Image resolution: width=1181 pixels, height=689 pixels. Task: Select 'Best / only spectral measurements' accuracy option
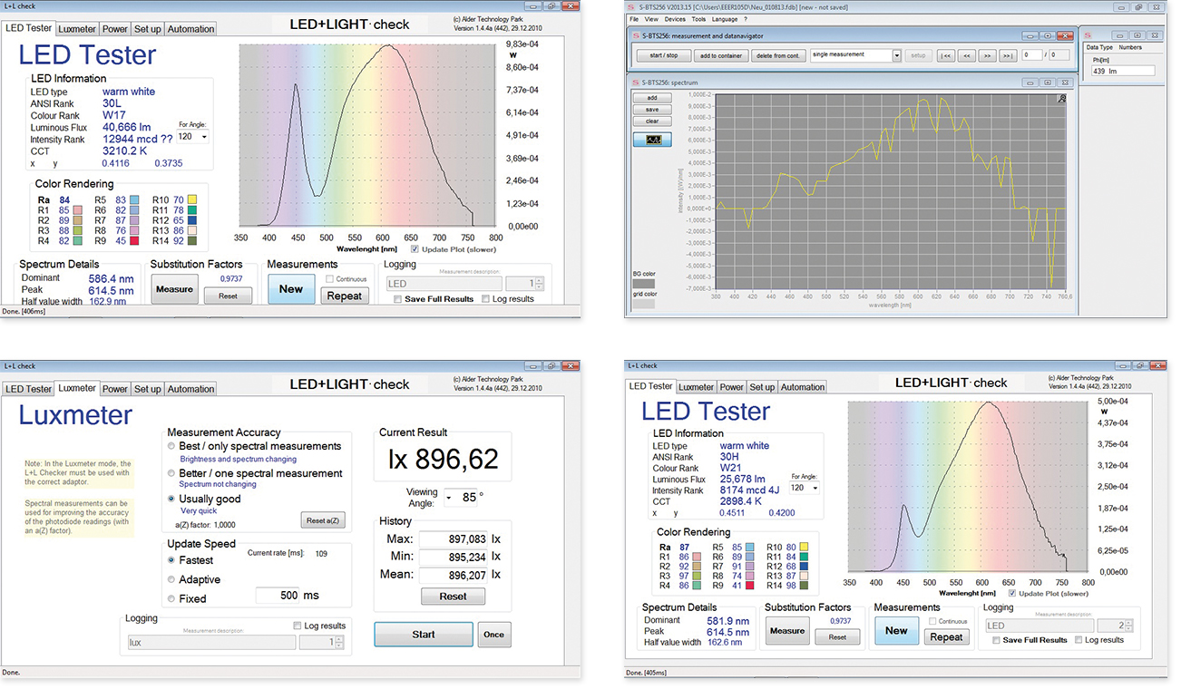[x=172, y=446]
